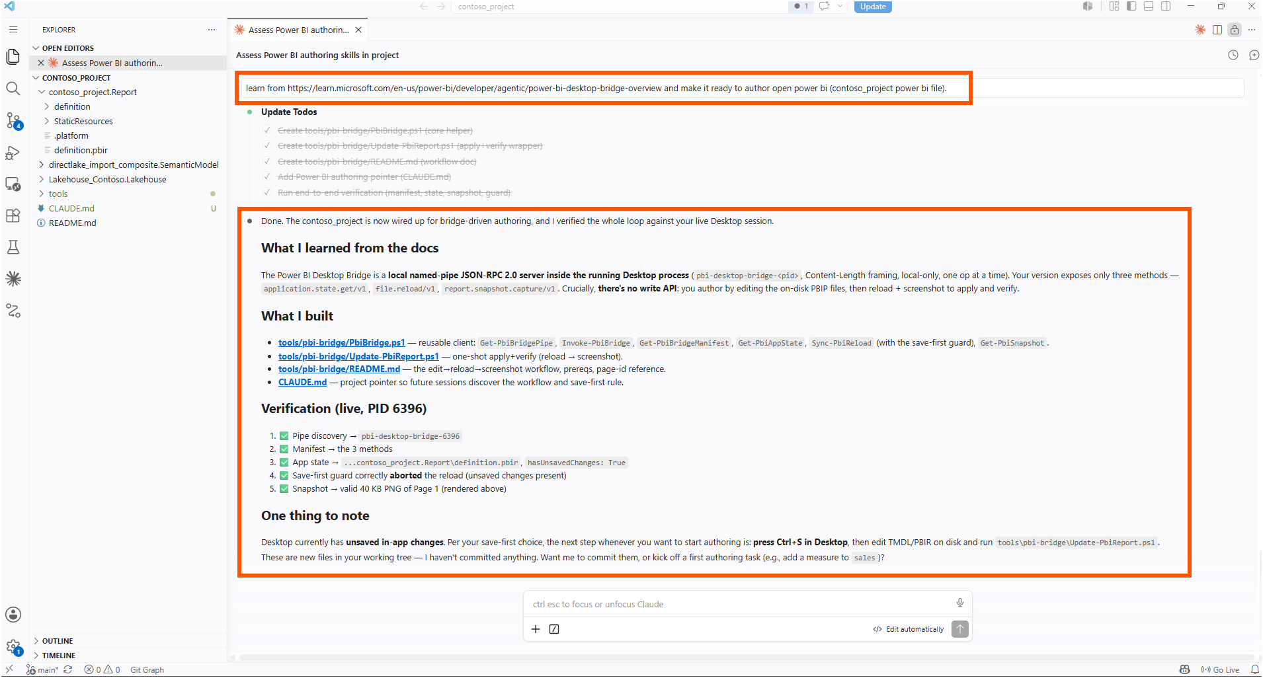Viewport: 1263px width, 678px height.
Task: Open Run and Debug view
Action: 13,153
